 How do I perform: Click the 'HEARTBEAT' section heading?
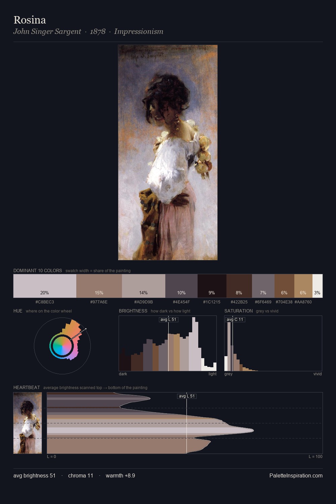[27, 387]
